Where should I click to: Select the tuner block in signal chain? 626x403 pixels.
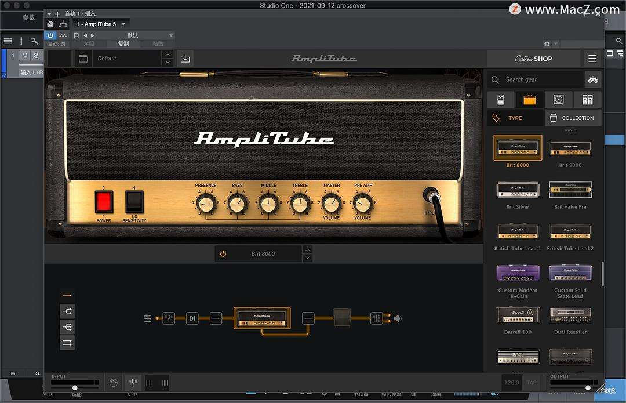(x=169, y=318)
